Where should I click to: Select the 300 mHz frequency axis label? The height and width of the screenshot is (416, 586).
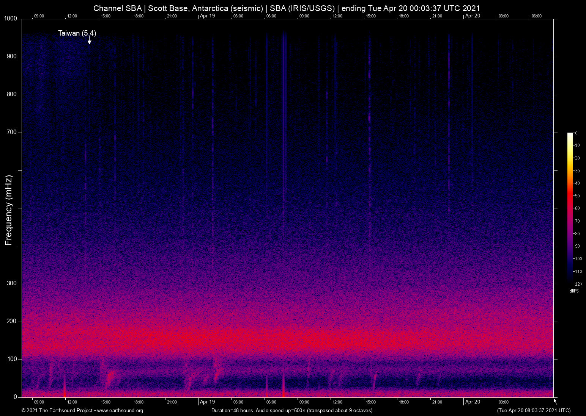[12, 283]
